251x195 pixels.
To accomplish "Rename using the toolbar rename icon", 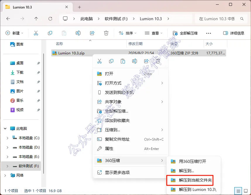I will (x=78, y=33).
